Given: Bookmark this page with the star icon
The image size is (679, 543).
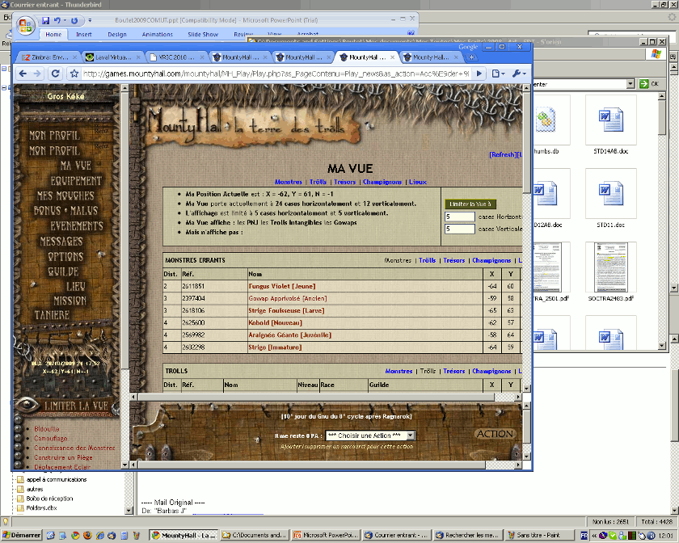Looking at the screenshot, I should pyautogui.click(x=74, y=74).
